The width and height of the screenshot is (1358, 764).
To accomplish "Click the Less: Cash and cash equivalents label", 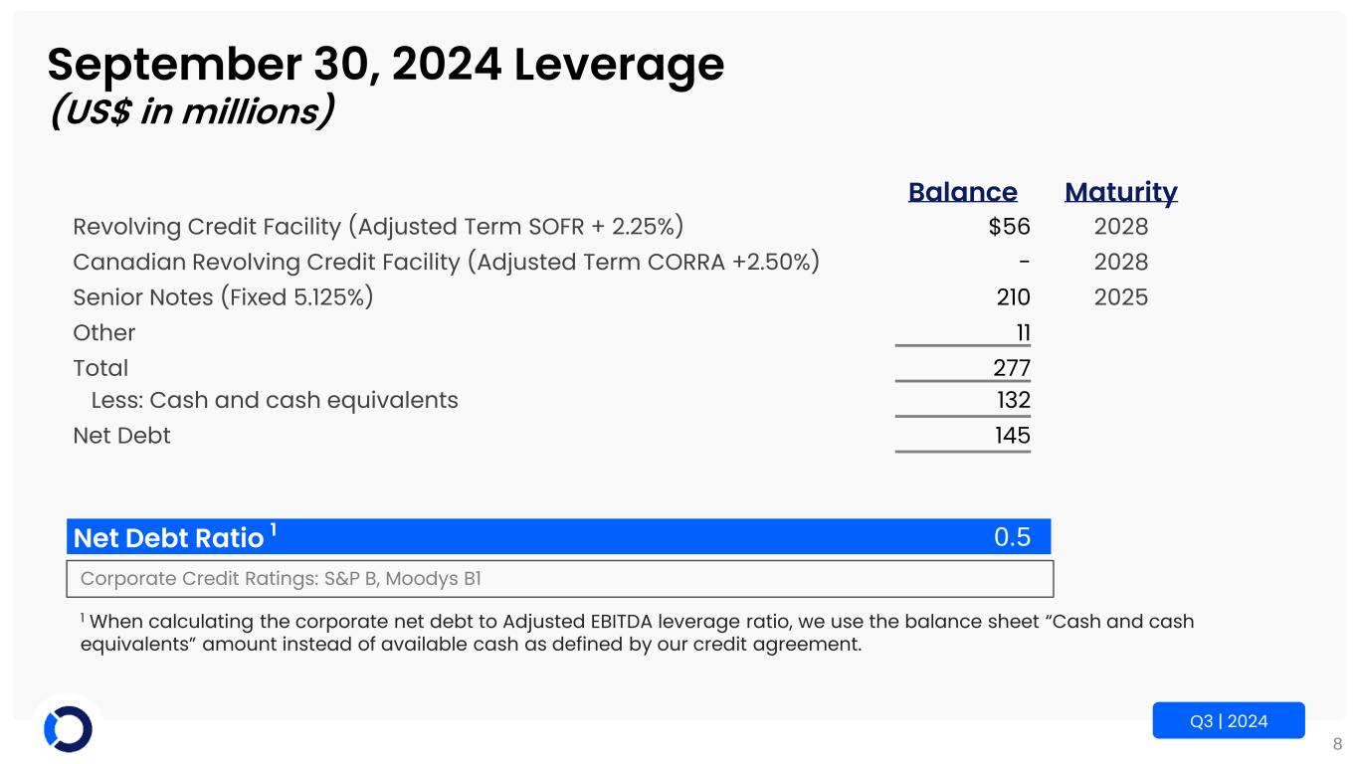I will pyautogui.click(x=275, y=400).
